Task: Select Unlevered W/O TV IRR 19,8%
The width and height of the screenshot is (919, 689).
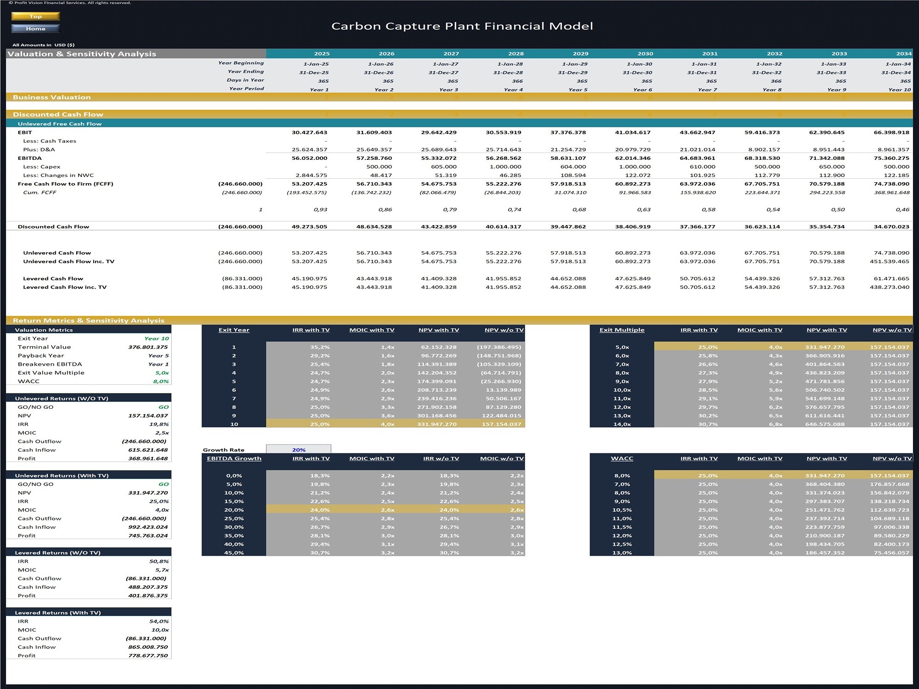Action: click(x=159, y=424)
